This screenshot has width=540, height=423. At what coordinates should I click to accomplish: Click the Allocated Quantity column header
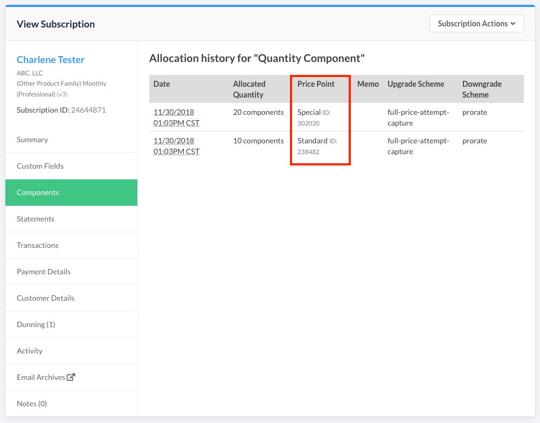(249, 89)
